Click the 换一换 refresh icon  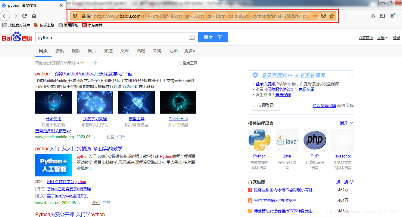pyautogui.click(x=351, y=182)
